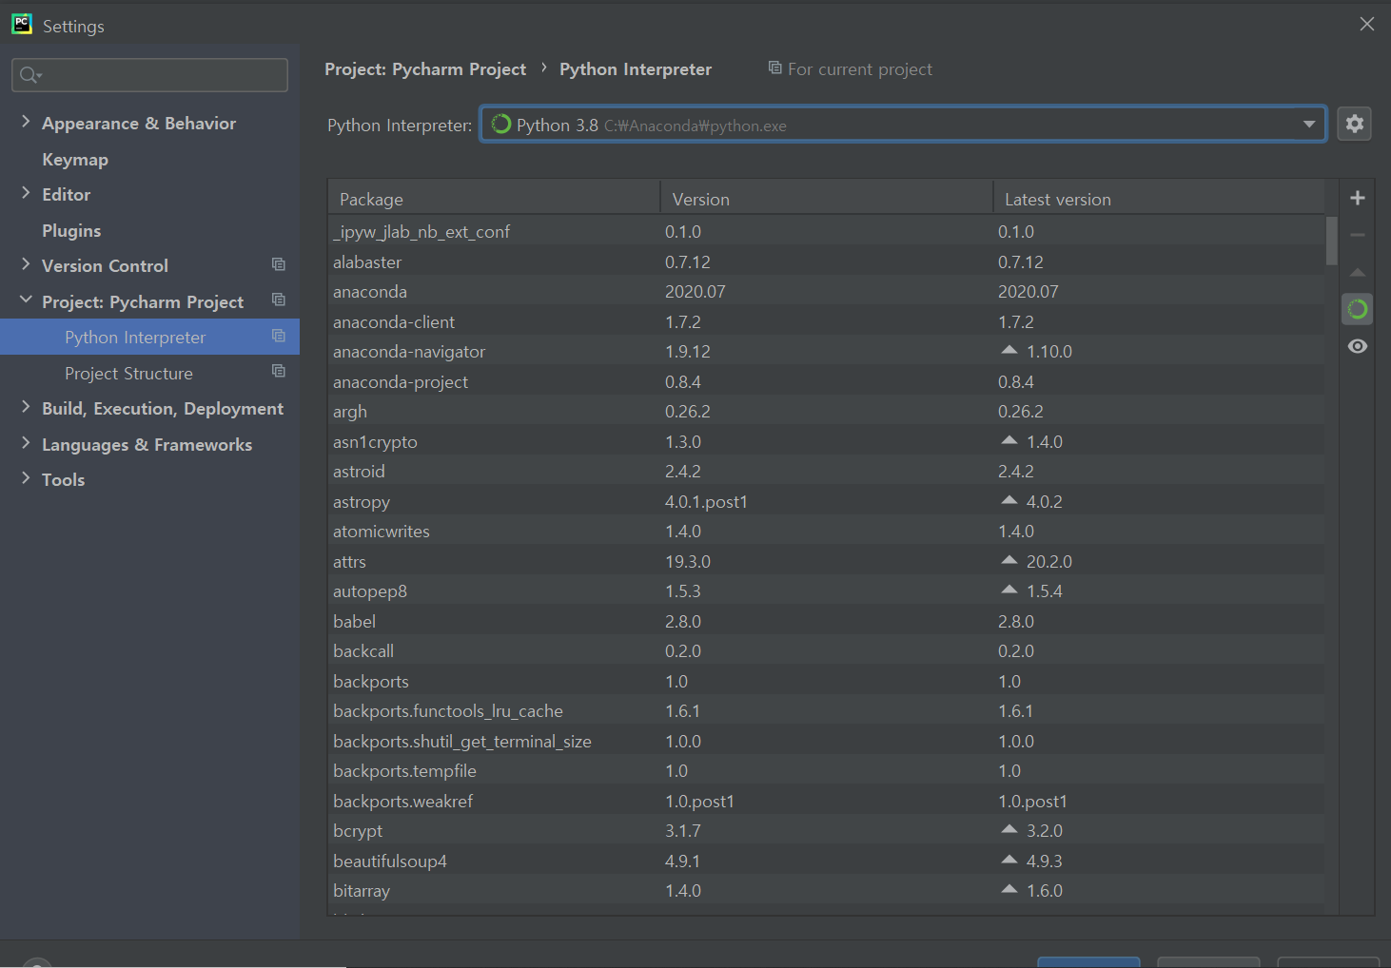The height and width of the screenshot is (968, 1391).
Task: Select the backcall package row
Action: click(x=826, y=651)
